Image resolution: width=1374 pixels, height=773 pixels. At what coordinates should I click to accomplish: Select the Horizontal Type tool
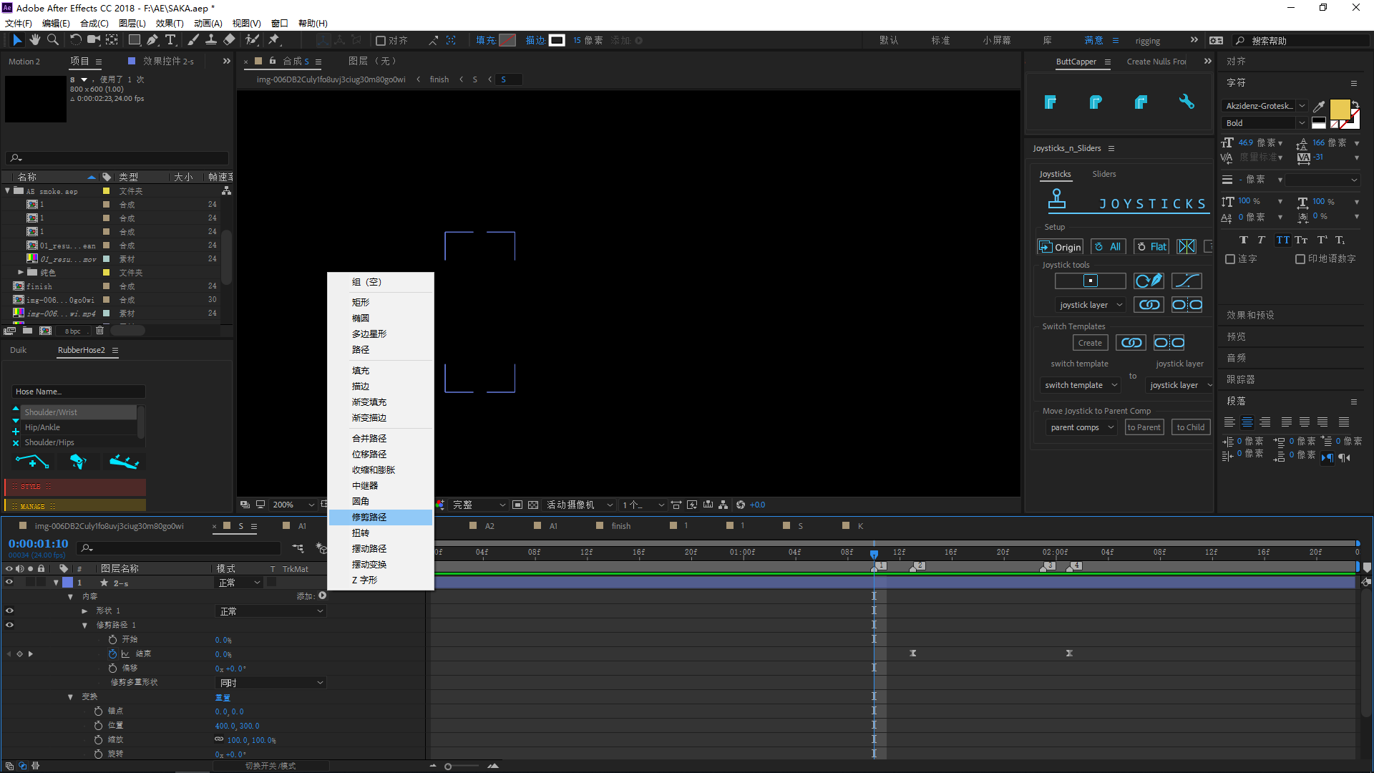[170, 40]
